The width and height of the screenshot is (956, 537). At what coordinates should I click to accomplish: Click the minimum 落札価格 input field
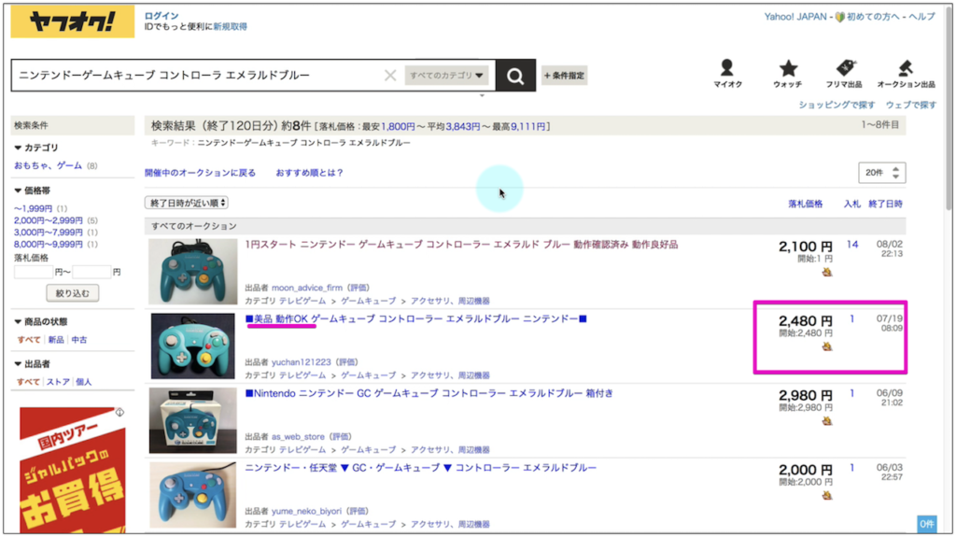coord(34,272)
